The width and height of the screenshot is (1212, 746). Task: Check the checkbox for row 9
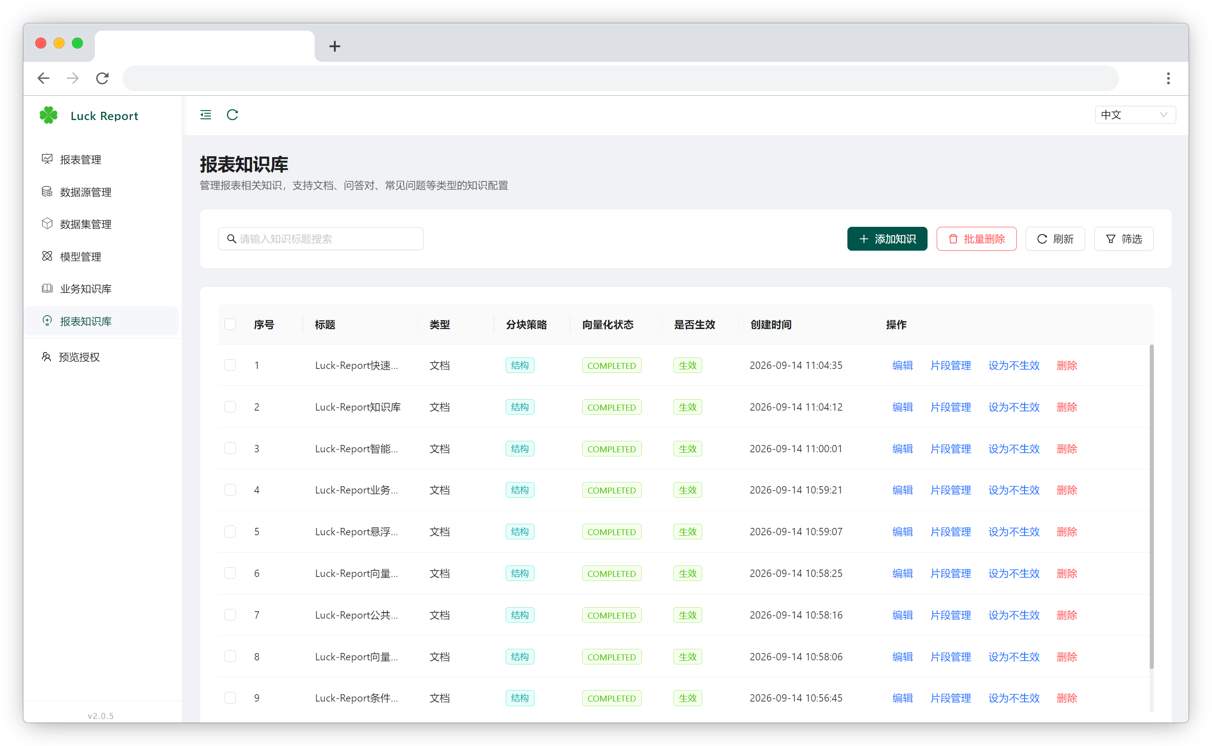pos(230,698)
